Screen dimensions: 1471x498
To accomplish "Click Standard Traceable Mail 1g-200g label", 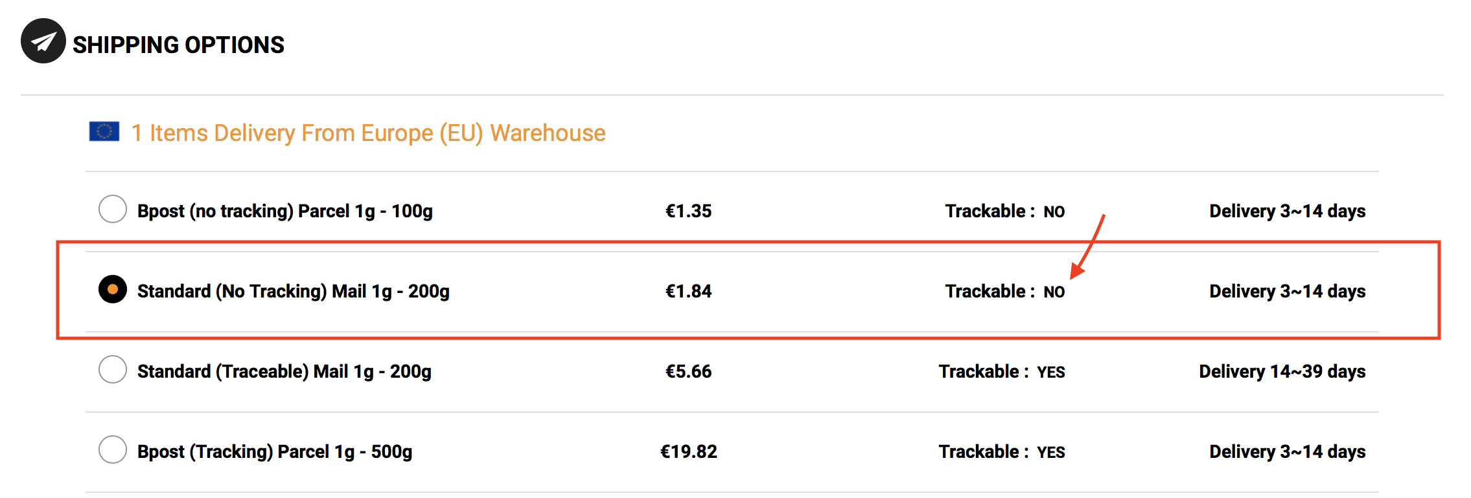I will (x=284, y=372).
